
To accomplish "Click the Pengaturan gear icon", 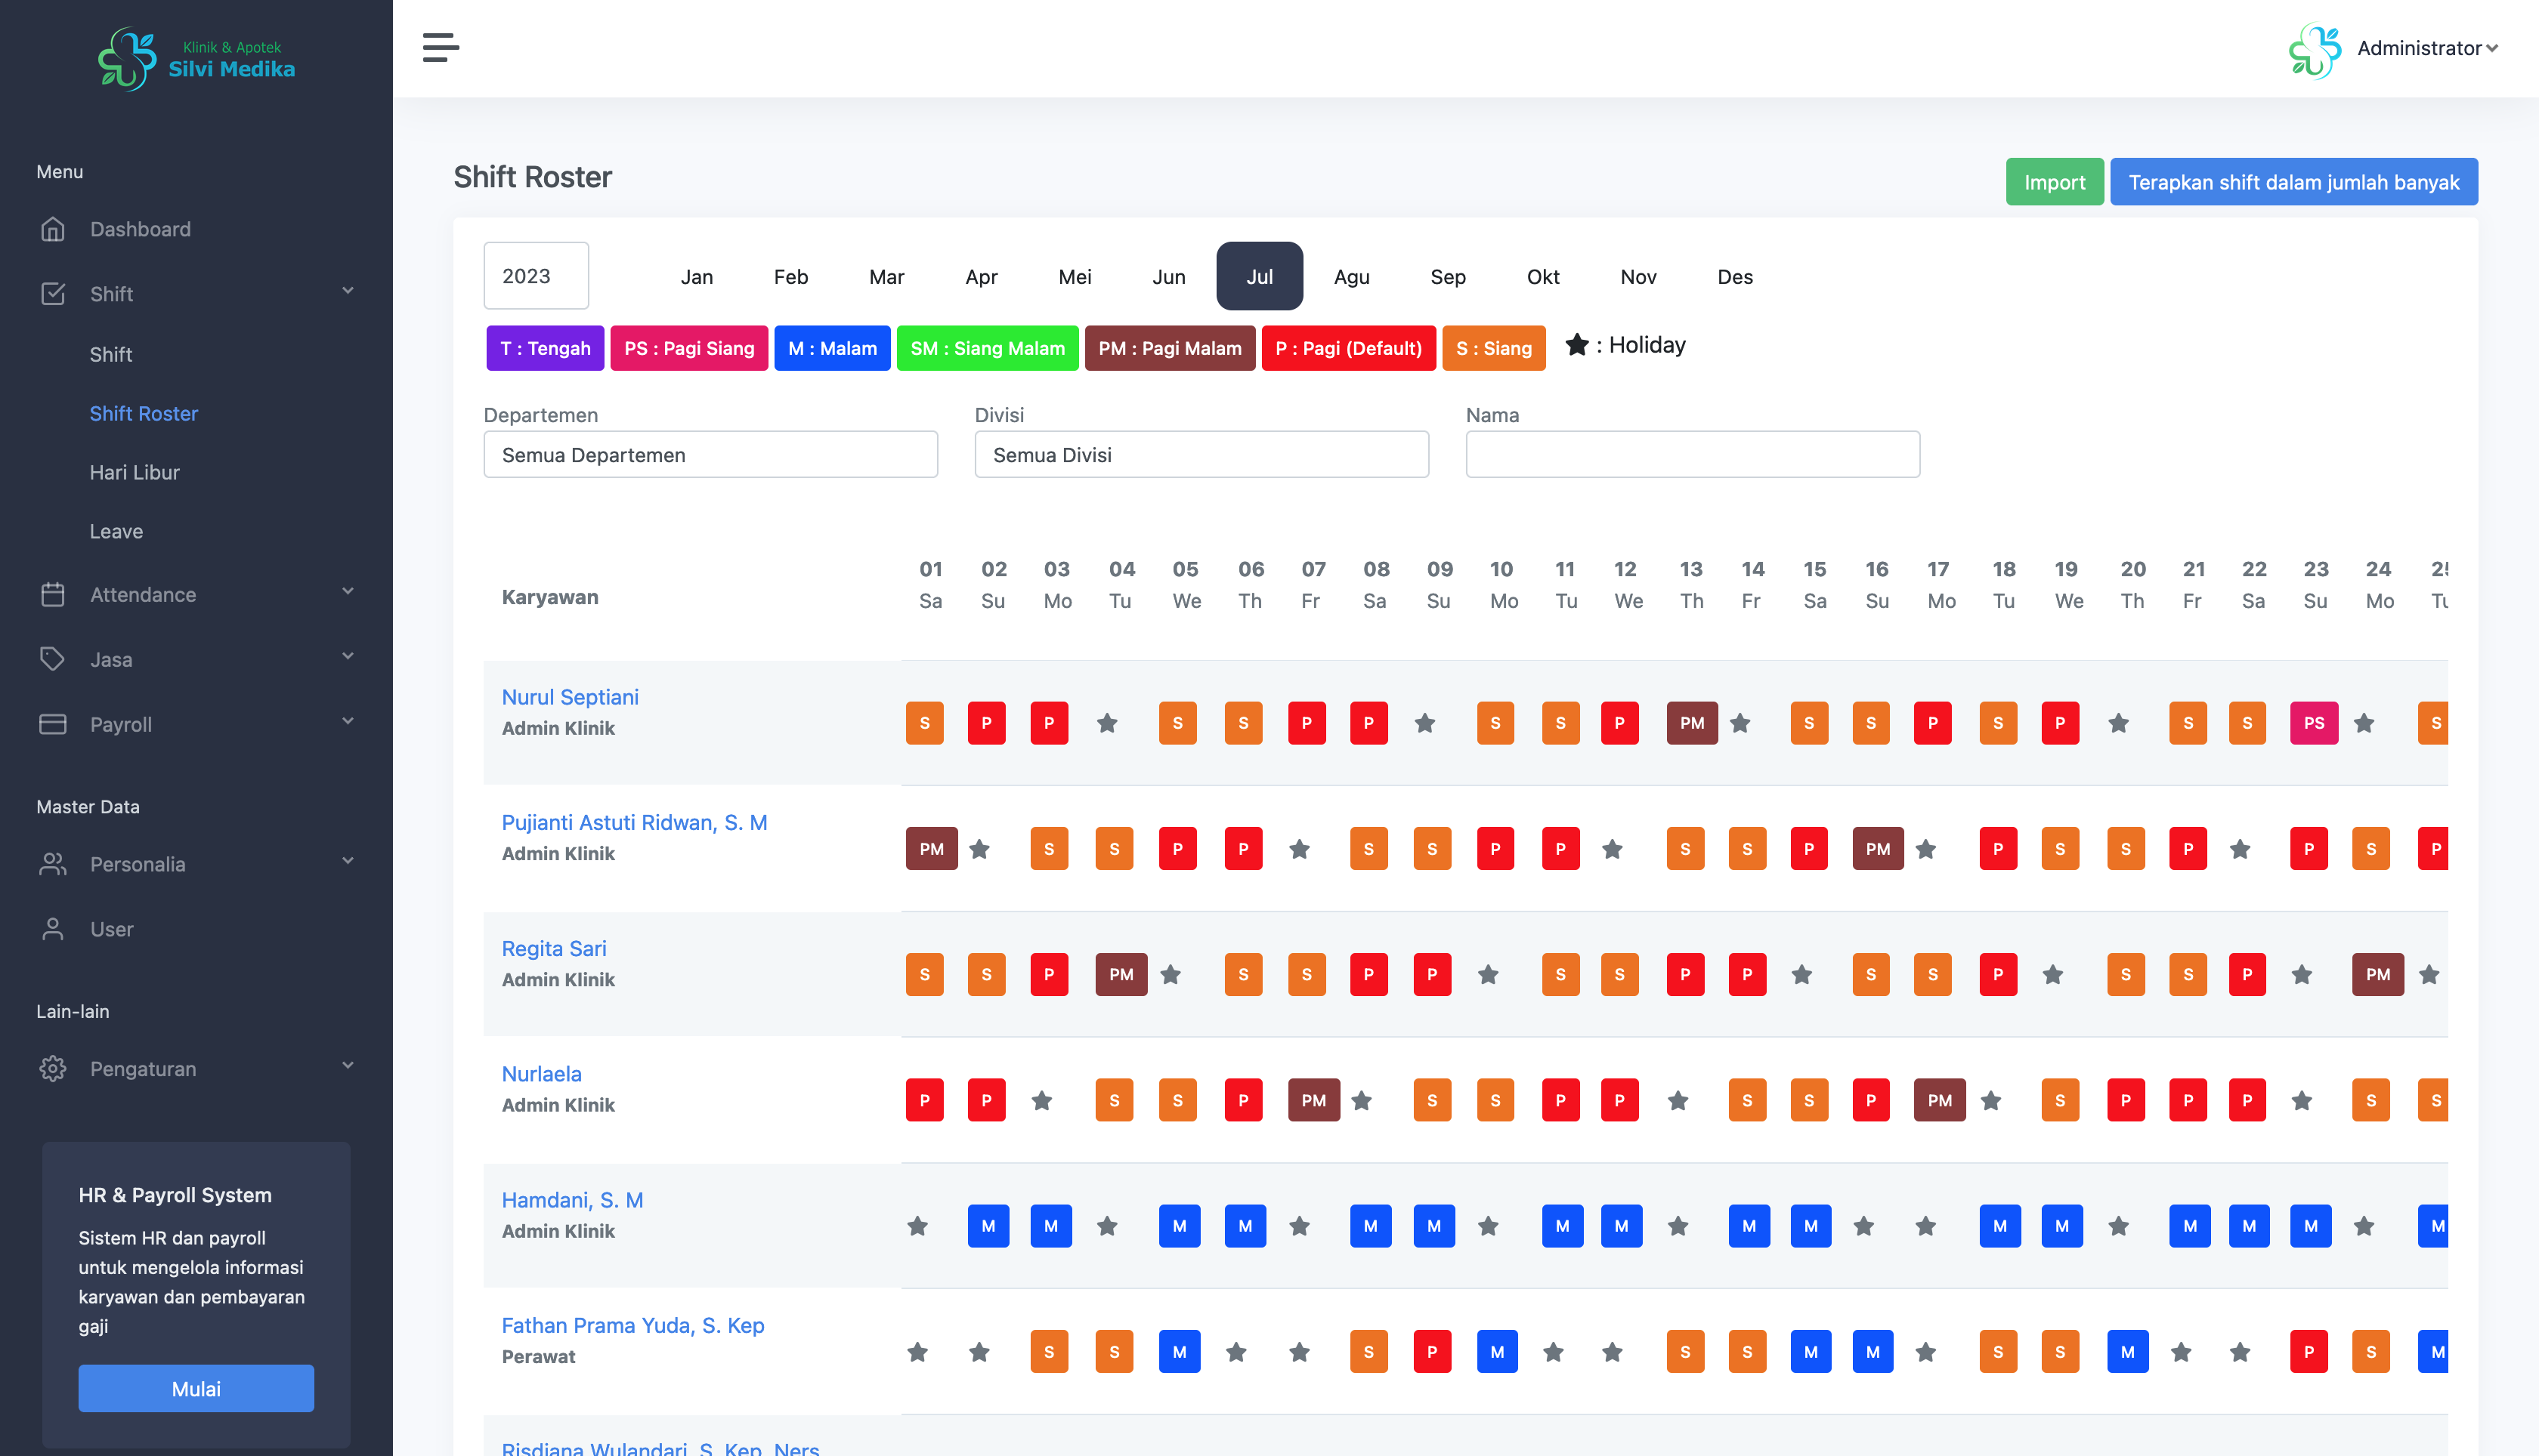I will (x=53, y=1068).
